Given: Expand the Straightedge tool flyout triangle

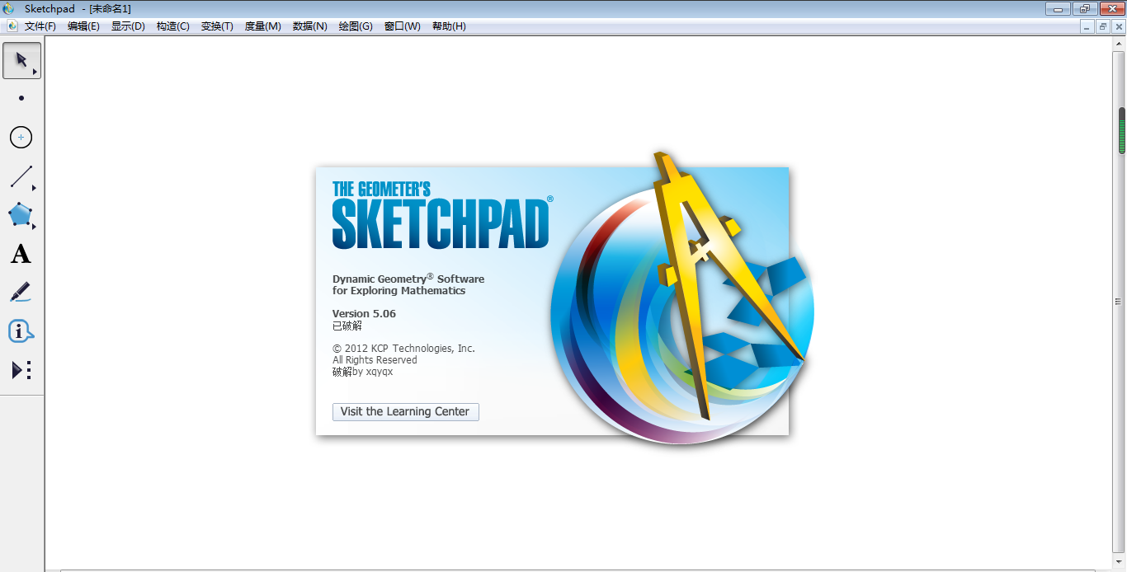Looking at the screenshot, I should 35,188.
